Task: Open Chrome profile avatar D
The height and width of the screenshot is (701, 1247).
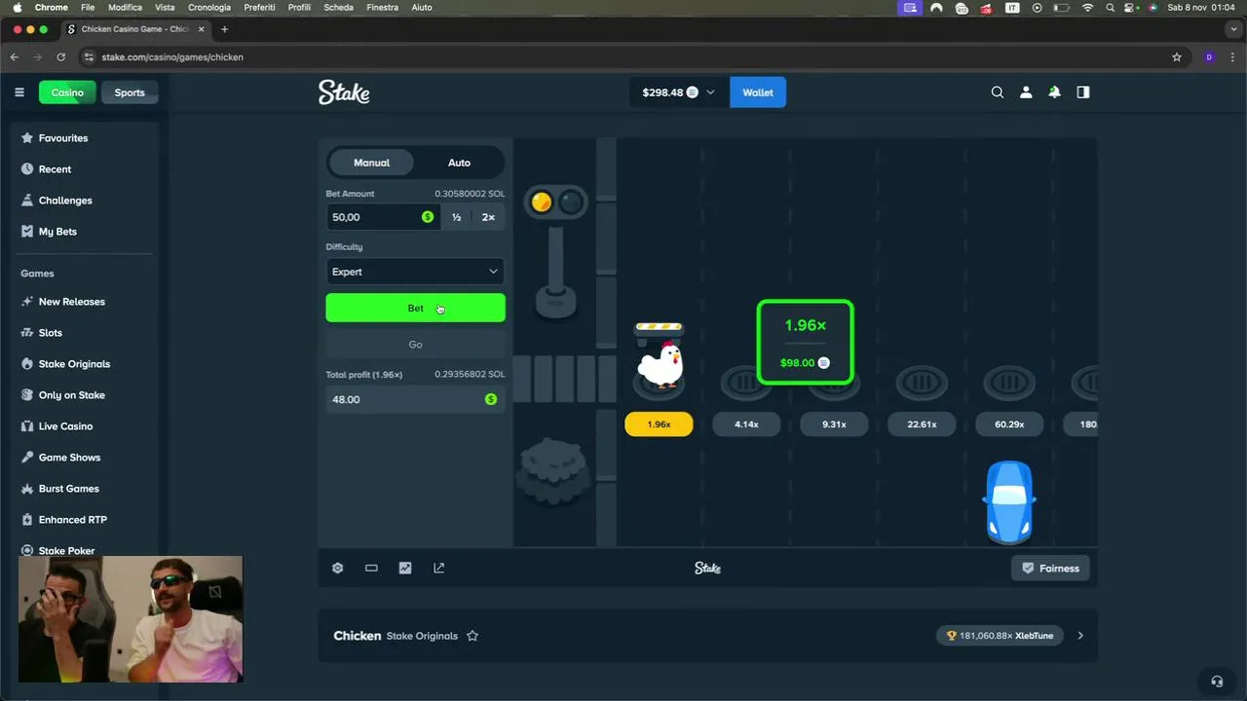Action: pos(1209,57)
